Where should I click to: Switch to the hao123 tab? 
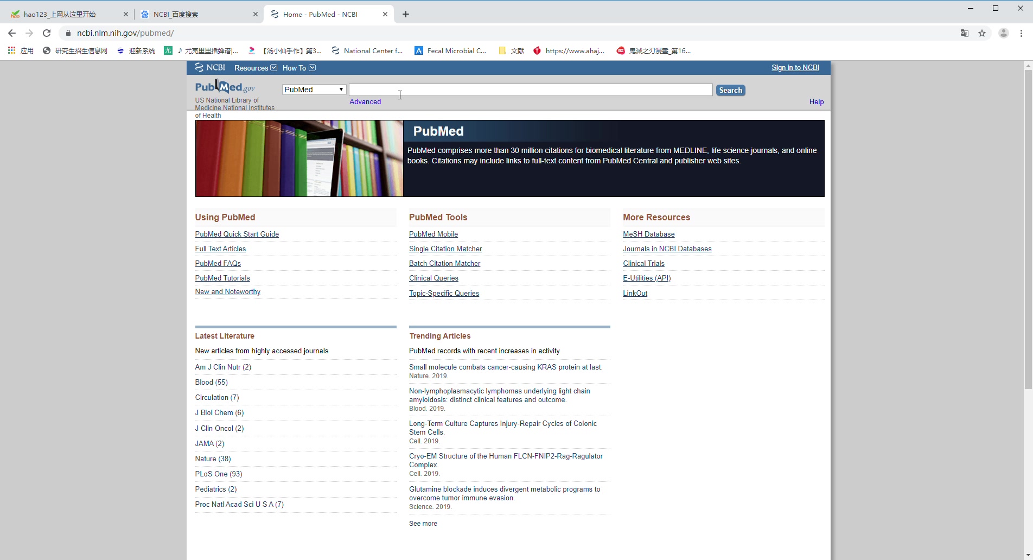(x=68, y=14)
